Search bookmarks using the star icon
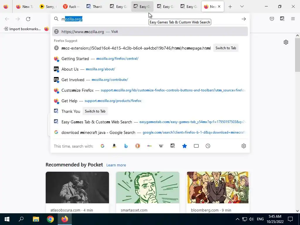 pos(185,146)
